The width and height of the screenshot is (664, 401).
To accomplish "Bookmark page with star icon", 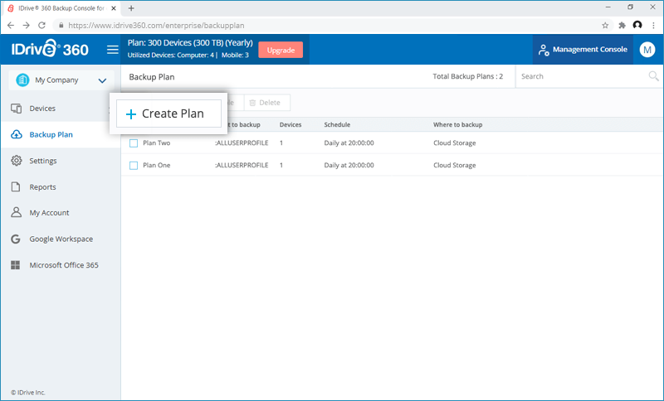I will tap(605, 26).
